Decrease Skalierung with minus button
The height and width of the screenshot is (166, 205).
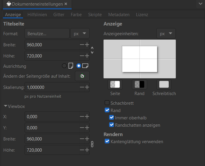coord(82,87)
